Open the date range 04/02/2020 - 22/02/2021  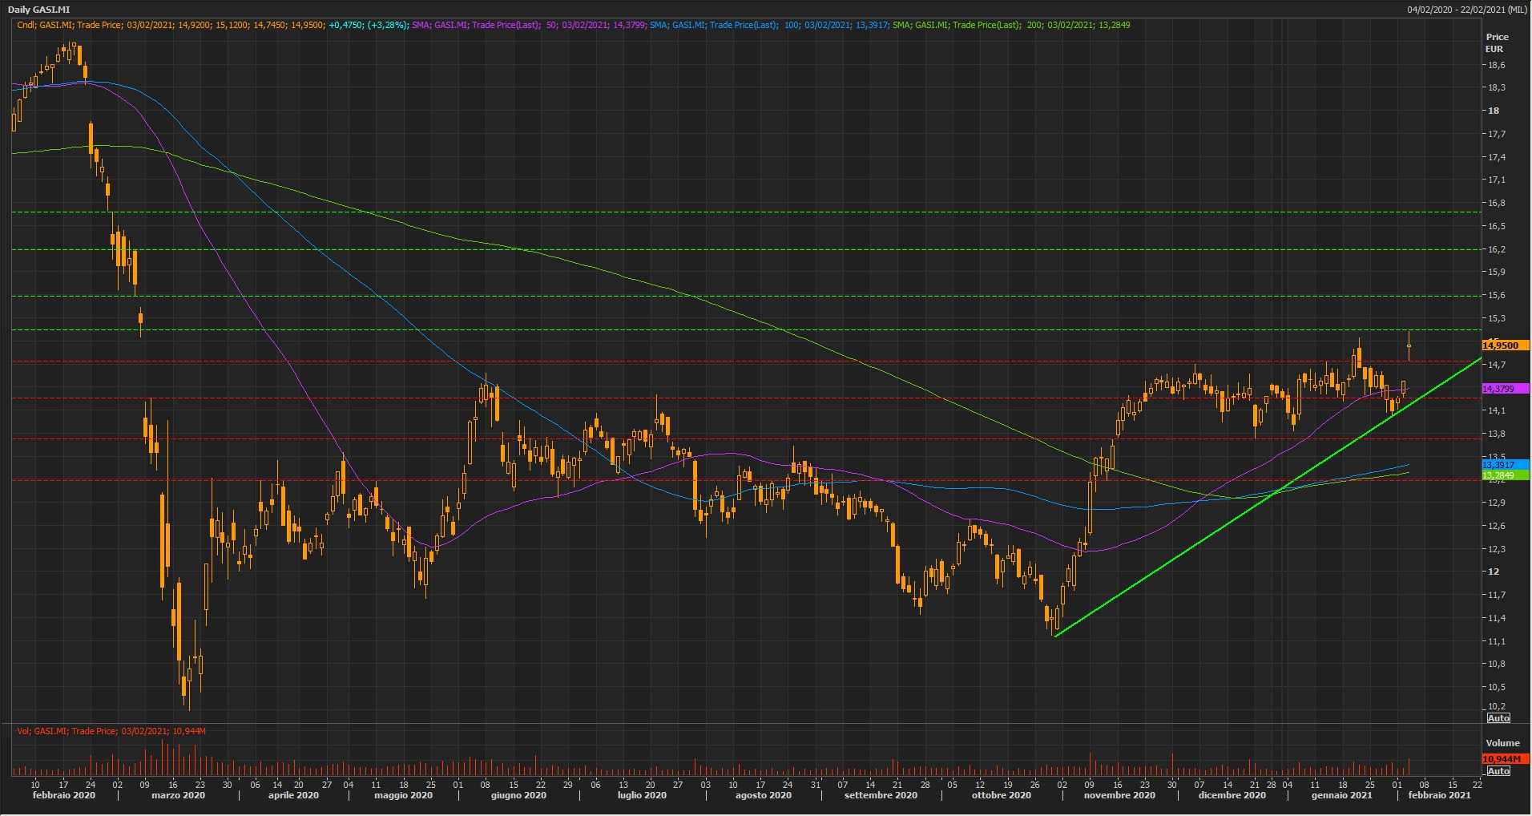[1466, 10]
